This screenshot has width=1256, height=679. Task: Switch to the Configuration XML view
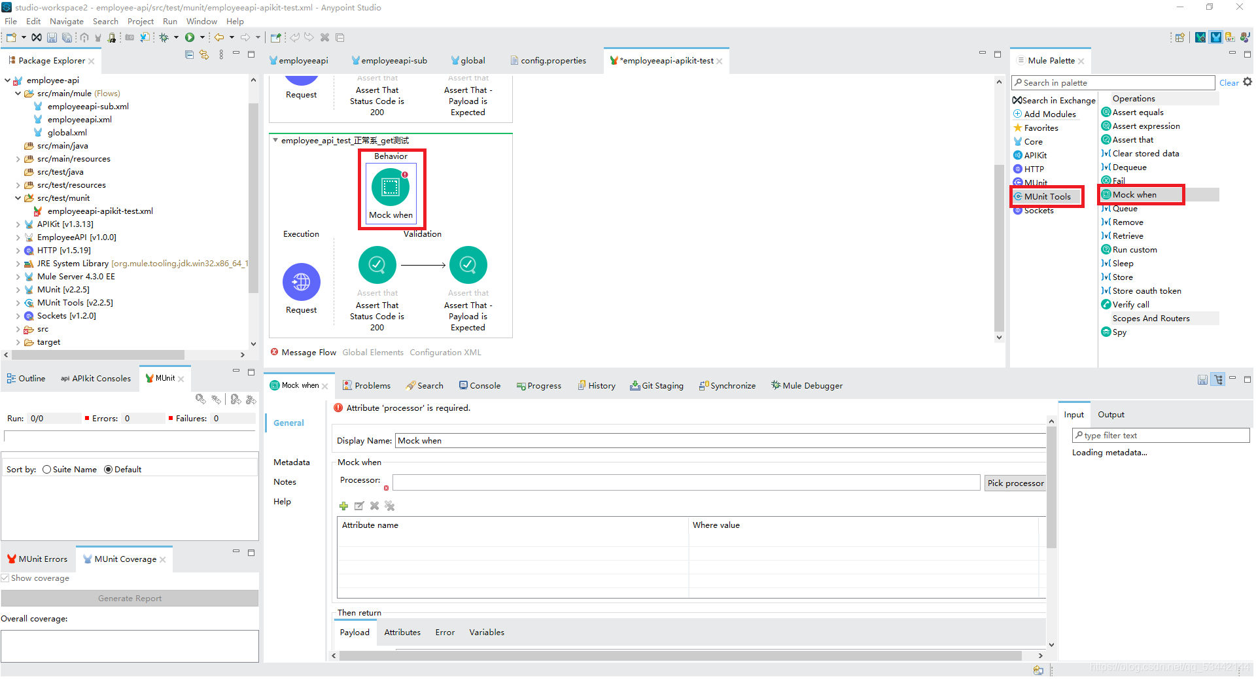[x=445, y=353]
